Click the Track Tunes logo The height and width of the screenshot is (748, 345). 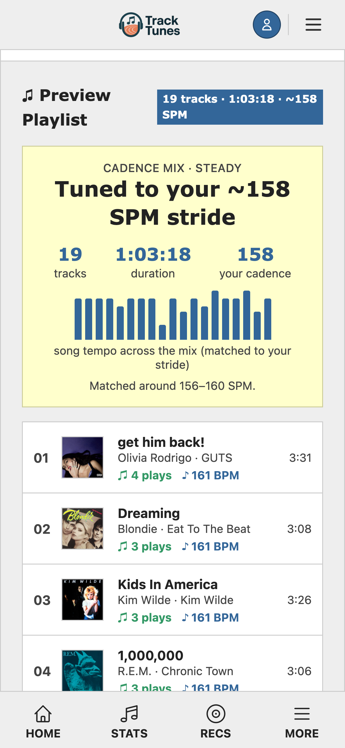coord(149,25)
